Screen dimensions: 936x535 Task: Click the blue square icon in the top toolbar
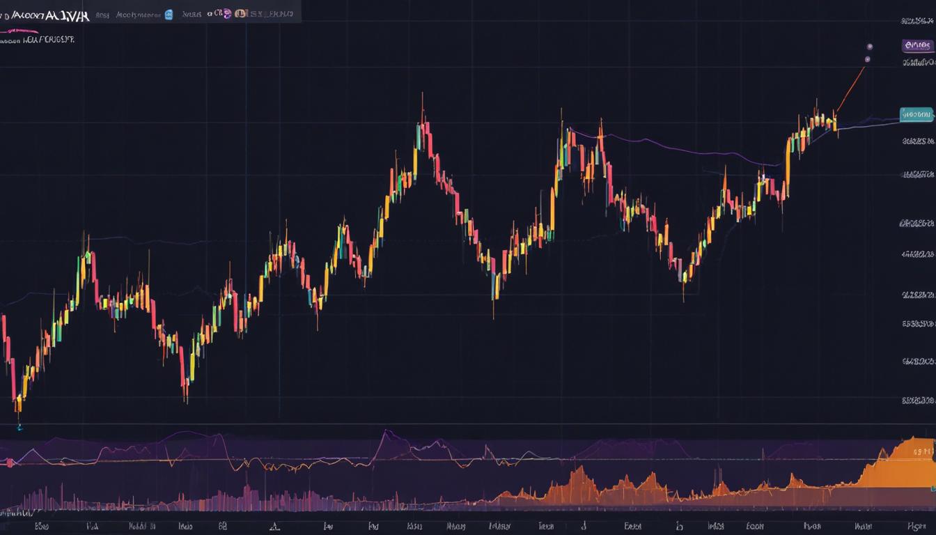(169, 13)
